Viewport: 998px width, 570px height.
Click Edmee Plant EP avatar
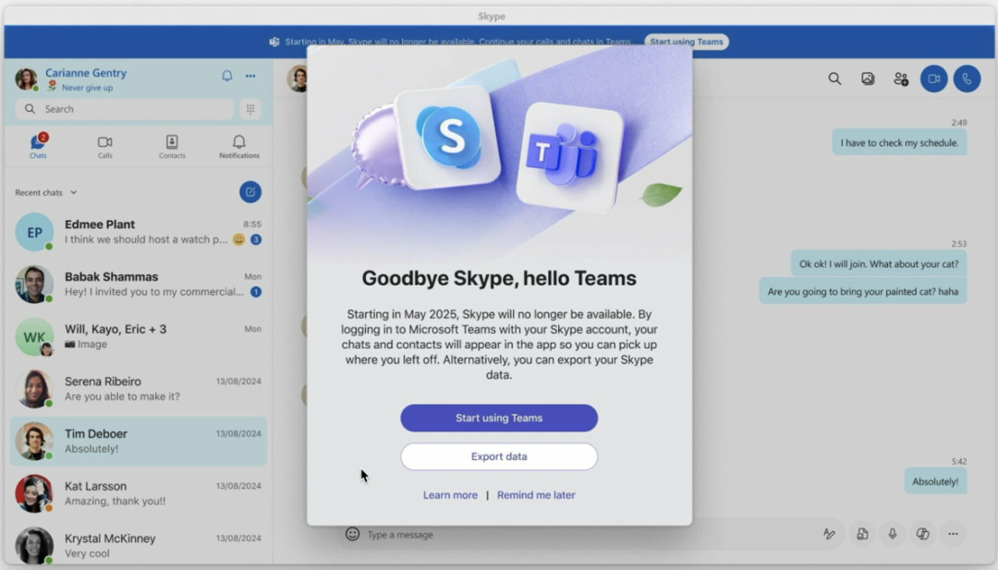(x=34, y=232)
